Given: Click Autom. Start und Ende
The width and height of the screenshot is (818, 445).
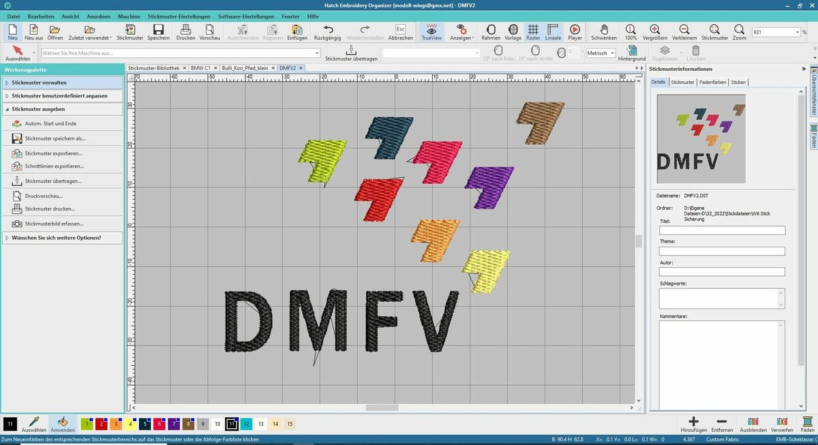Looking at the screenshot, I should click(x=50, y=123).
